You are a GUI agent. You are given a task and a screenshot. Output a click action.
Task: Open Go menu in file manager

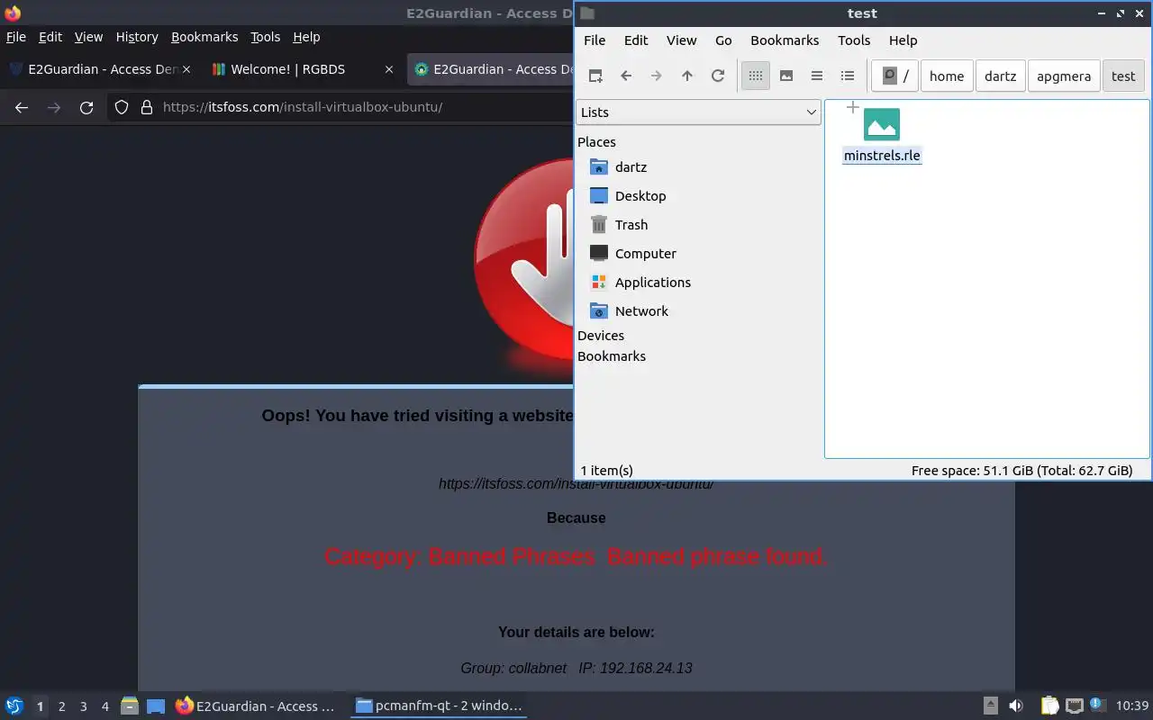click(723, 40)
